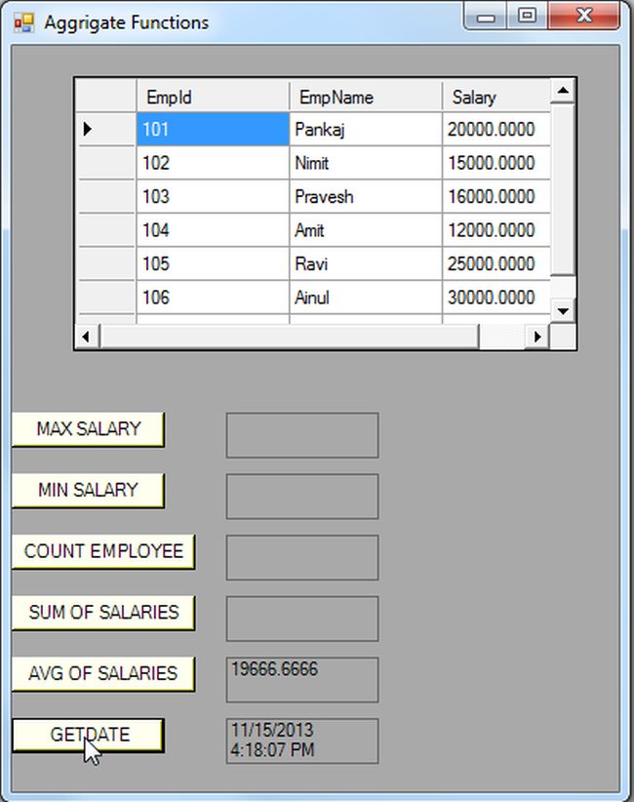Run the COUNT EMPLOYEE function
The width and height of the screenshot is (634, 802).
[x=103, y=551]
